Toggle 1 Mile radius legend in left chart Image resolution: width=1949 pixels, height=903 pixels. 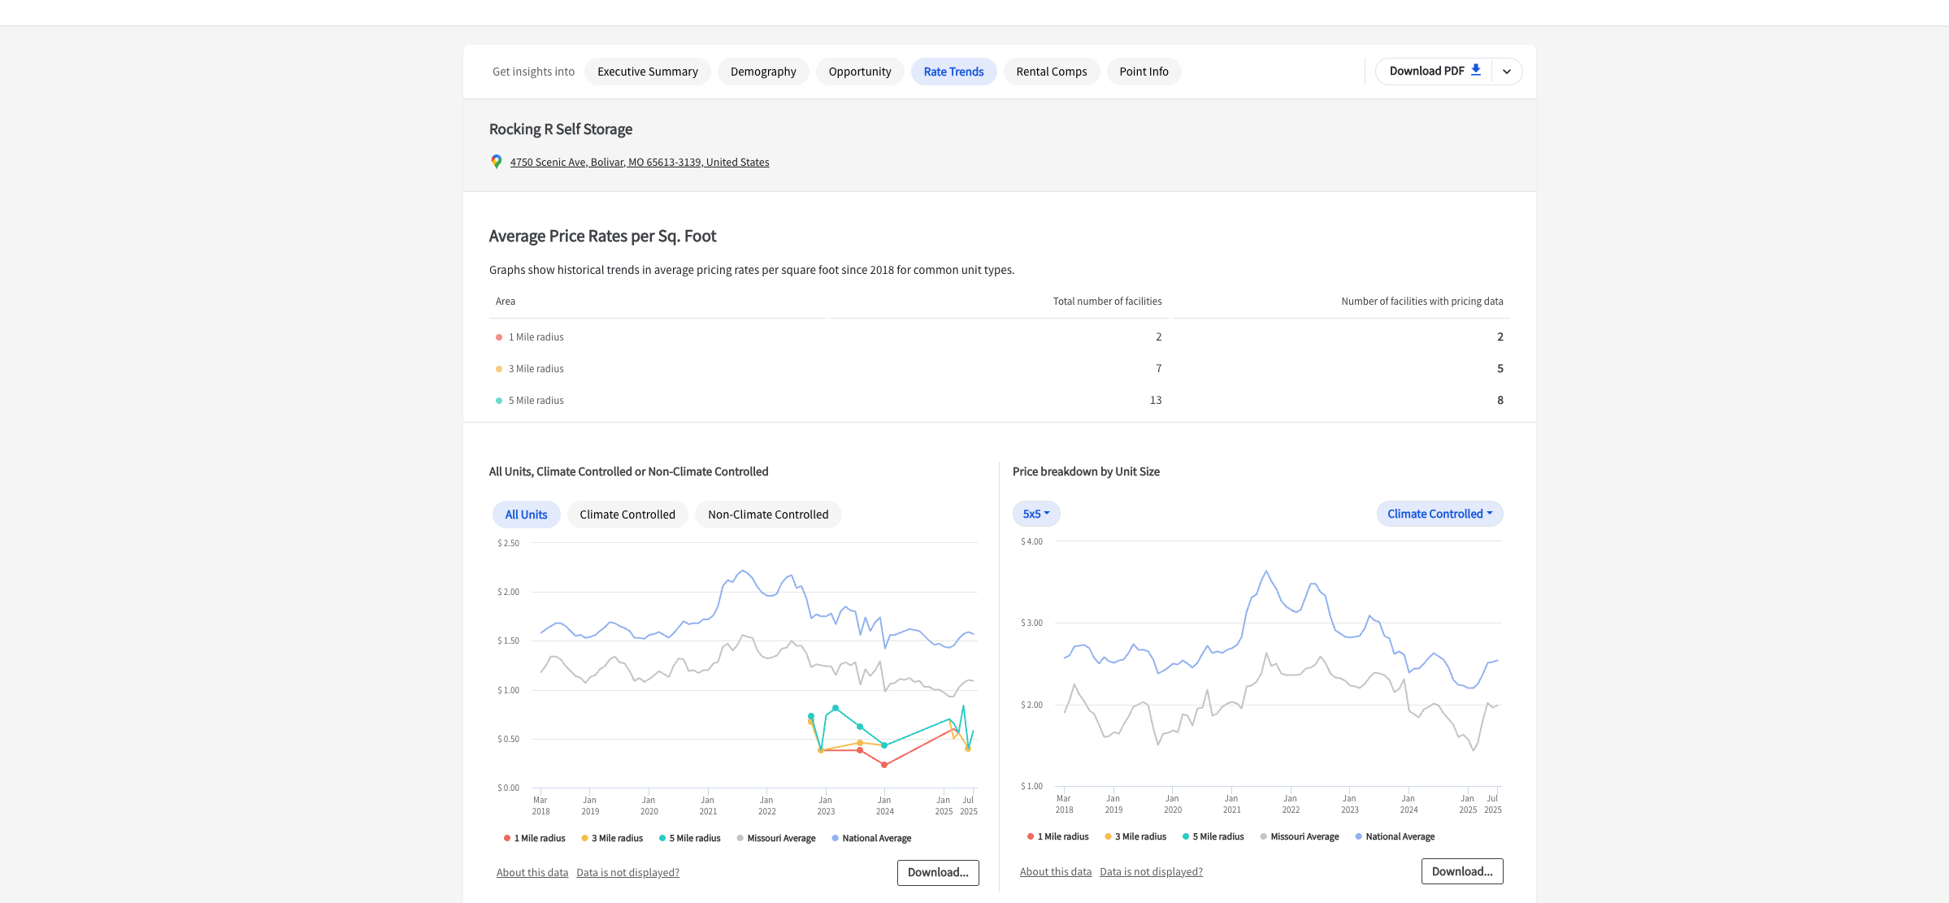[534, 838]
